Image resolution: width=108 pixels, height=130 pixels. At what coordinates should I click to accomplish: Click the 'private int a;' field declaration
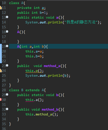point(31,8)
